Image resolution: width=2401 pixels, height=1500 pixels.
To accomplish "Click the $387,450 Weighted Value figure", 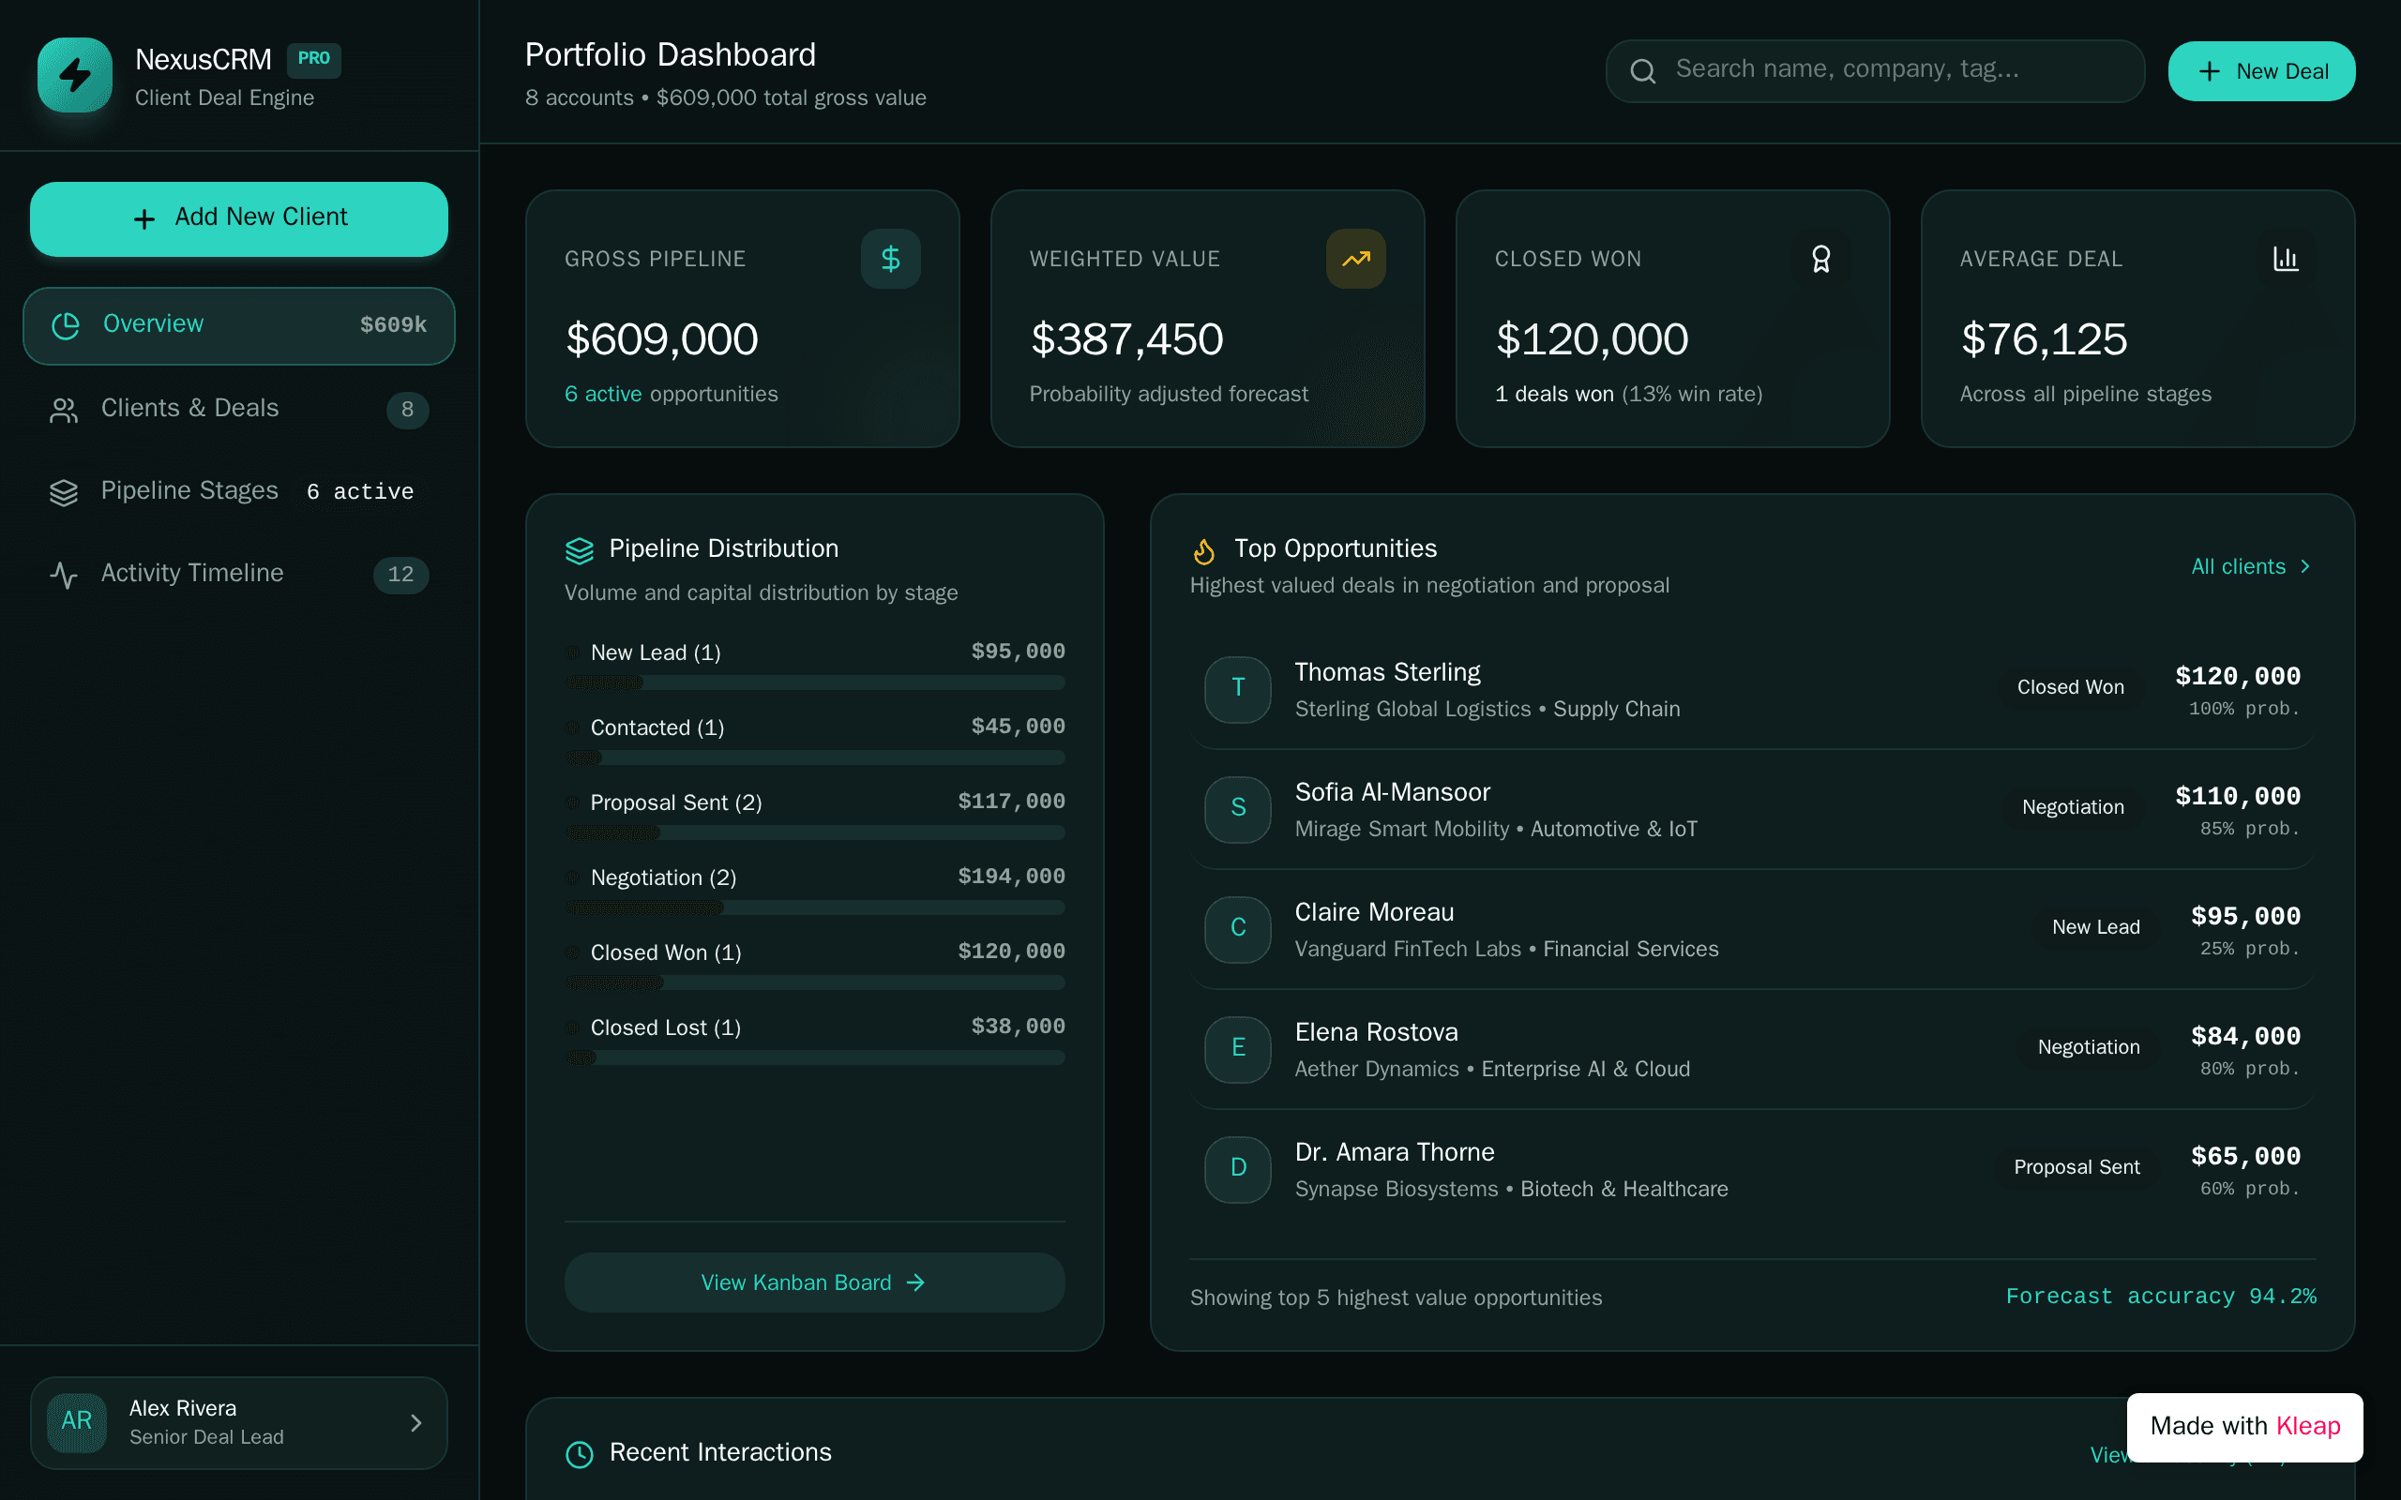I will click(x=1127, y=339).
